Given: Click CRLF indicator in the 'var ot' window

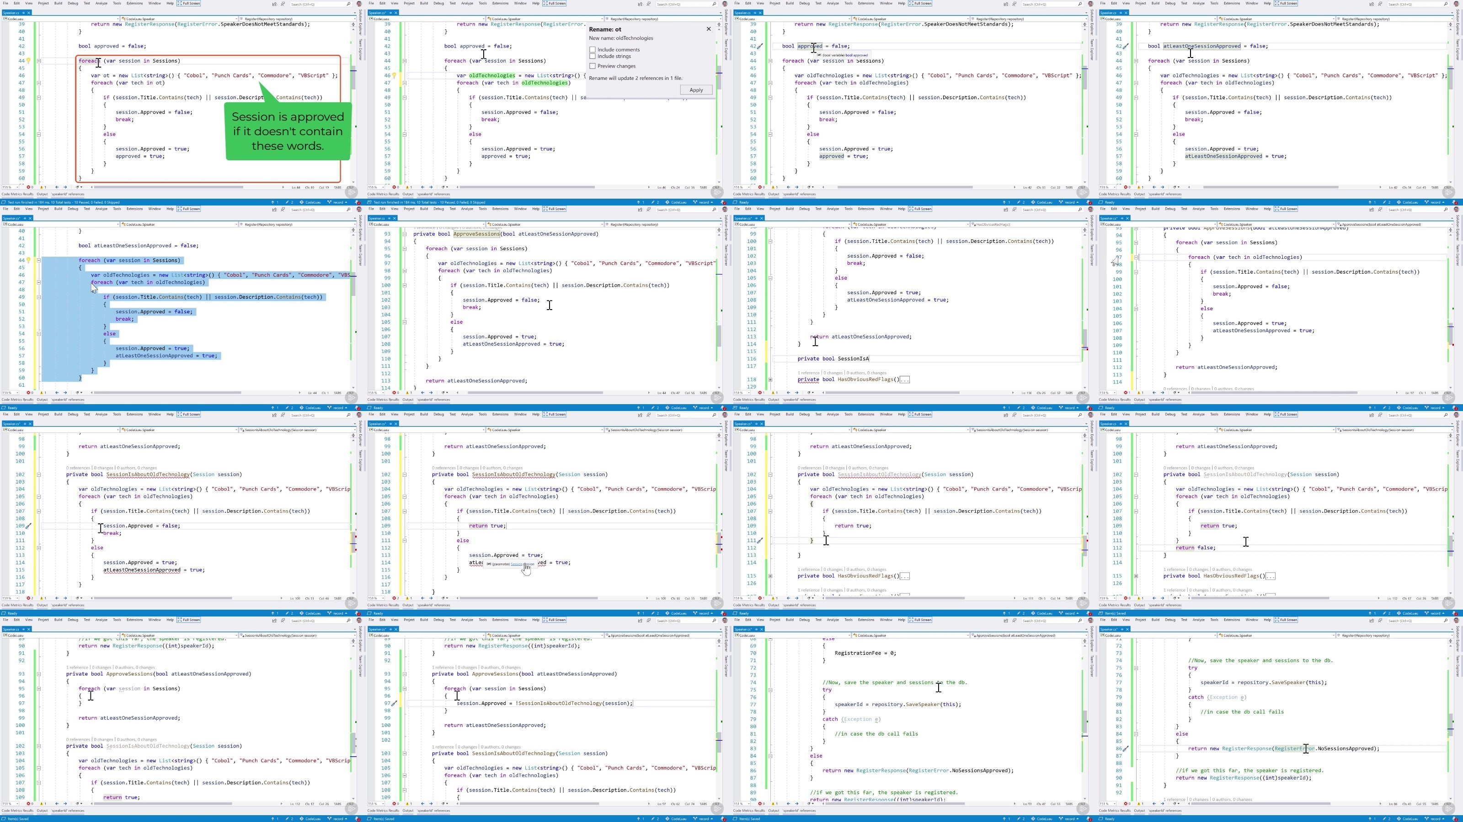Looking at the screenshot, I should coord(350,187).
